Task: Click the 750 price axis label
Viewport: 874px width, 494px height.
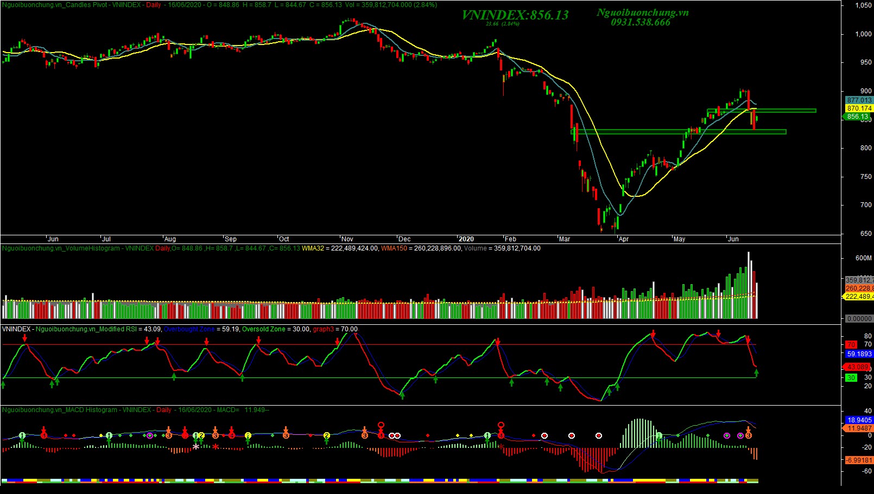Action: pos(866,177)
